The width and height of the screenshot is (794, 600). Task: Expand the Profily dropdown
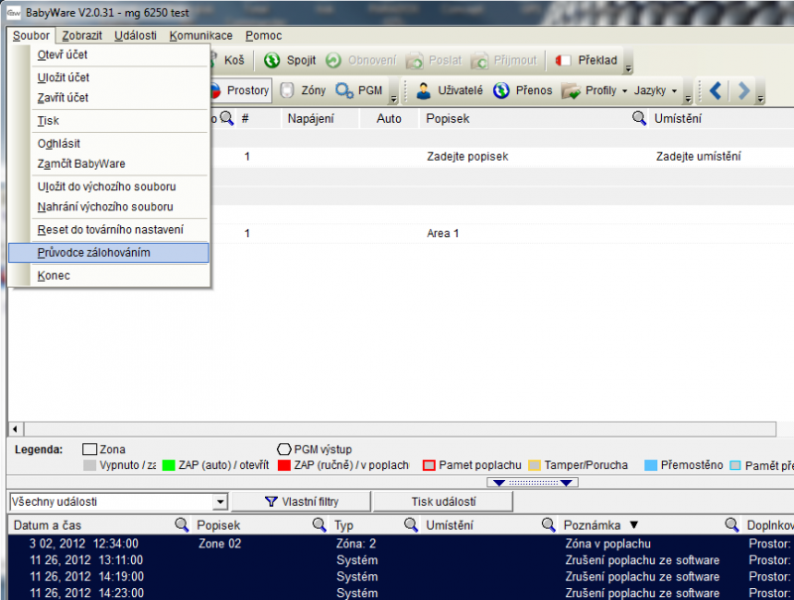[x=624, y=91]
